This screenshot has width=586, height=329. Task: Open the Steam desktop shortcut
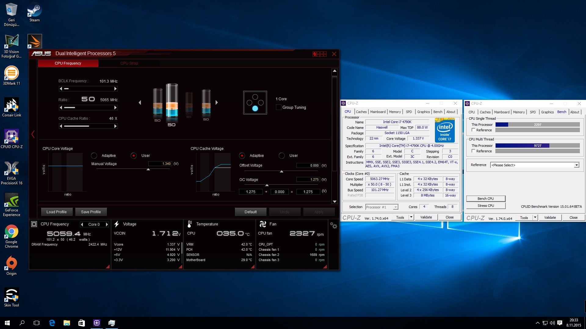click(34, 12)
